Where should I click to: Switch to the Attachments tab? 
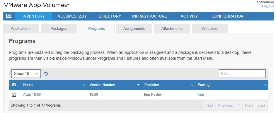[x=172, y=29]
